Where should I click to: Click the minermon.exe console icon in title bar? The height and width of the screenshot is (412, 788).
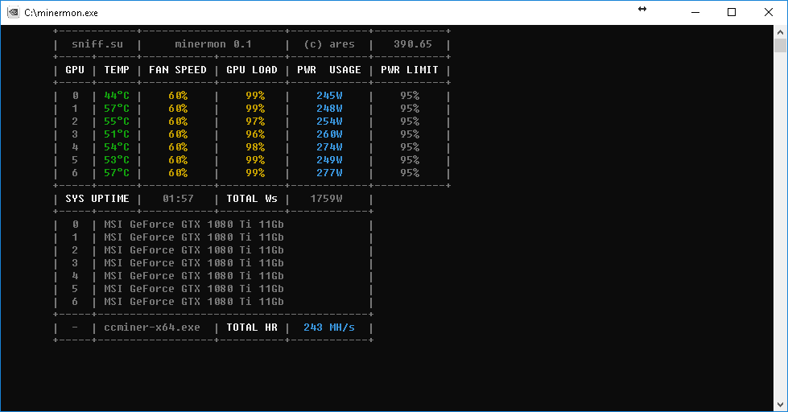[13, 12]
